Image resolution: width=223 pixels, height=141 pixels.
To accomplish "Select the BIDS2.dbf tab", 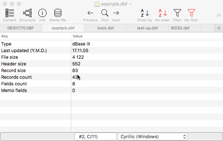I will click(180, 28).
